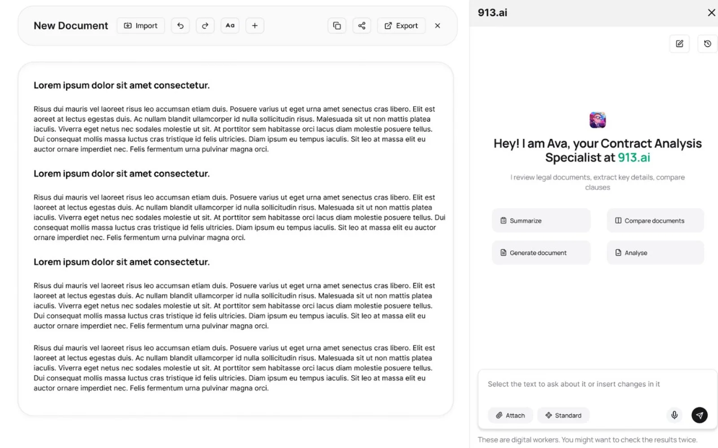Open the Standard mode selector
Viewport: 718px width, 448px height.
point(563,415)
